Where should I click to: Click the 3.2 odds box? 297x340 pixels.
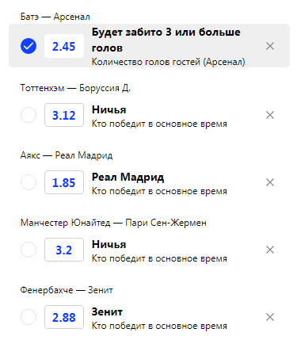(64, 250)
